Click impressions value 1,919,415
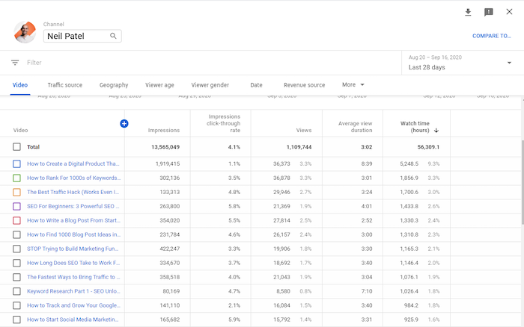The image size is (524, 327). pos(168,164)
